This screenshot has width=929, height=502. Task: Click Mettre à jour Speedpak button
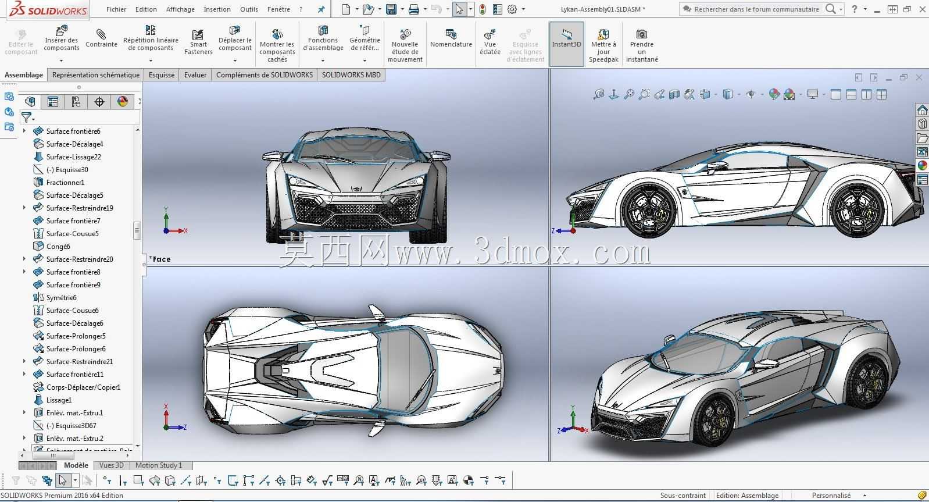(603, 45)
